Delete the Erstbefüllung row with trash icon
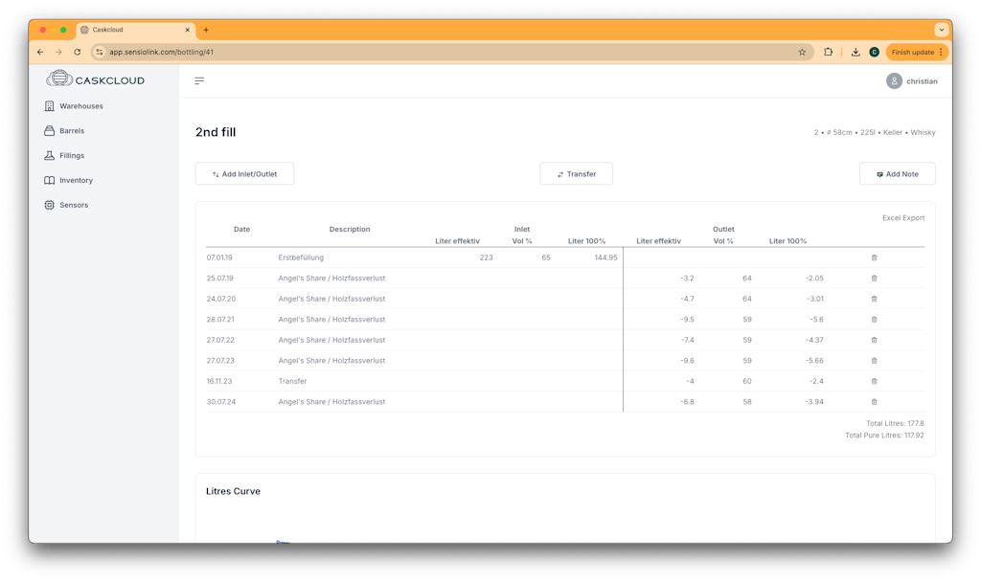 (874, 257)
